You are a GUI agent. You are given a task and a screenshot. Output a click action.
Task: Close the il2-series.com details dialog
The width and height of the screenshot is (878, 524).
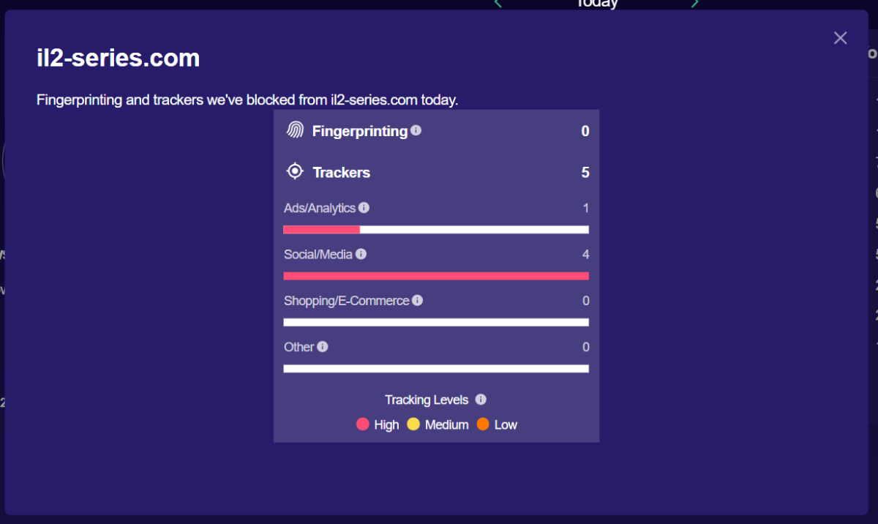click(840, 38)
